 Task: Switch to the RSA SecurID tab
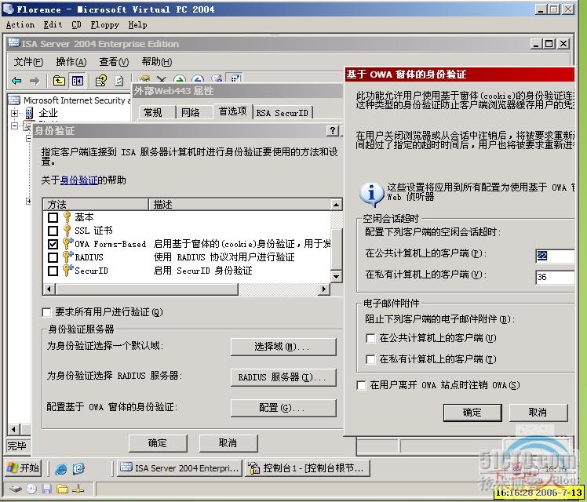pyautogui.click(x=283, y=113)
